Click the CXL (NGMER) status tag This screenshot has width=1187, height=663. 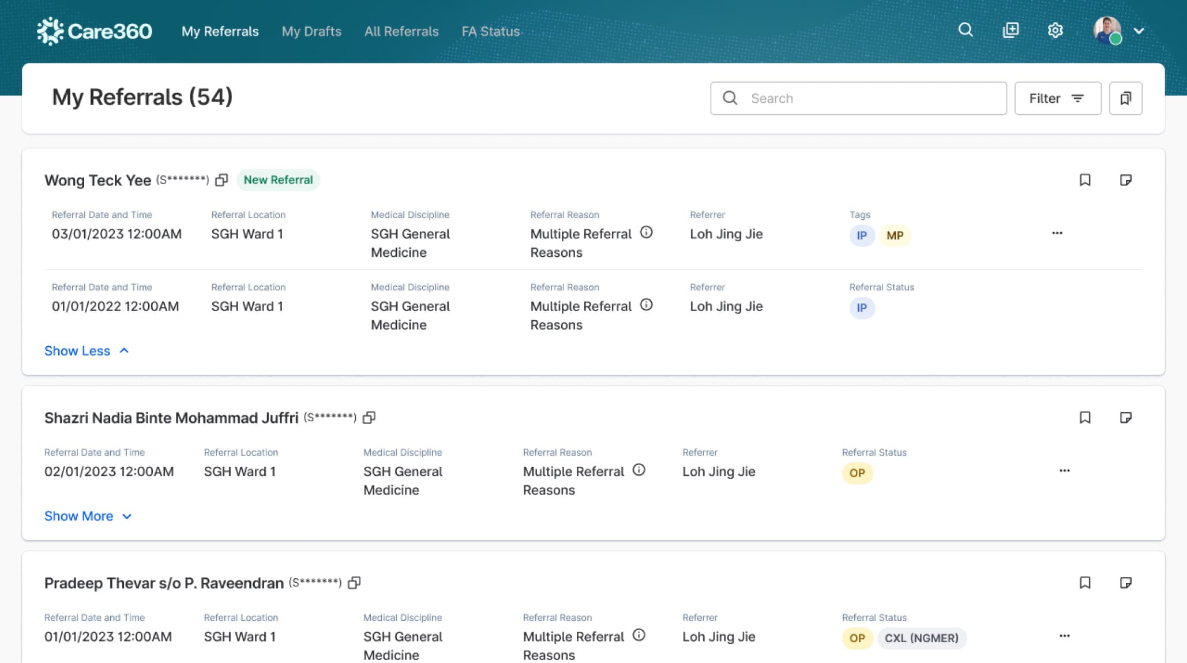tap(922, 638)
